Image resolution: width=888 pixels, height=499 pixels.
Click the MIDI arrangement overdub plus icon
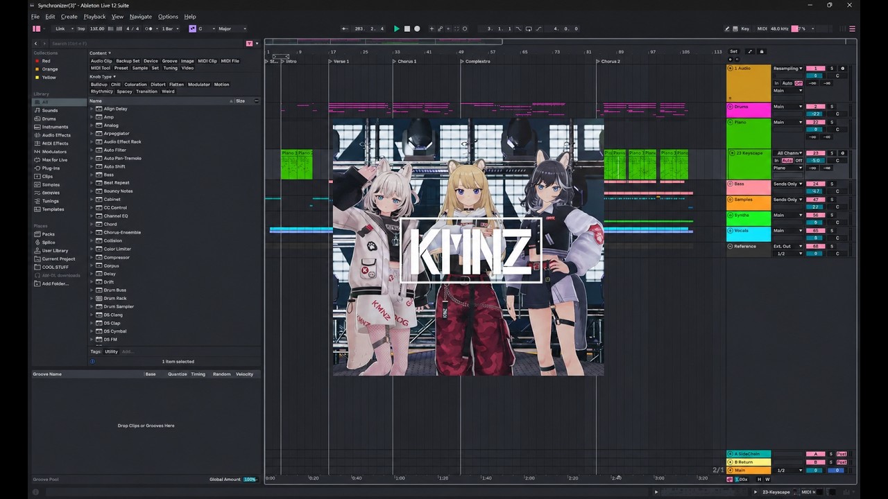coord(432,28)
